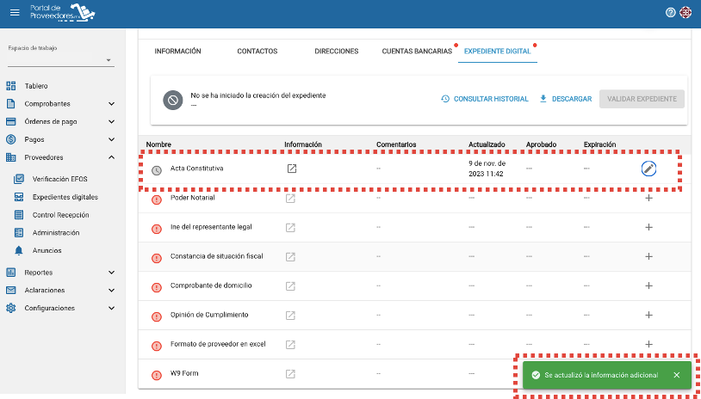Image resolution: width=701 pixels, height=399 pixels.
Task: Switch to the INFORMACIÓN tab
Action: point(177,52)
